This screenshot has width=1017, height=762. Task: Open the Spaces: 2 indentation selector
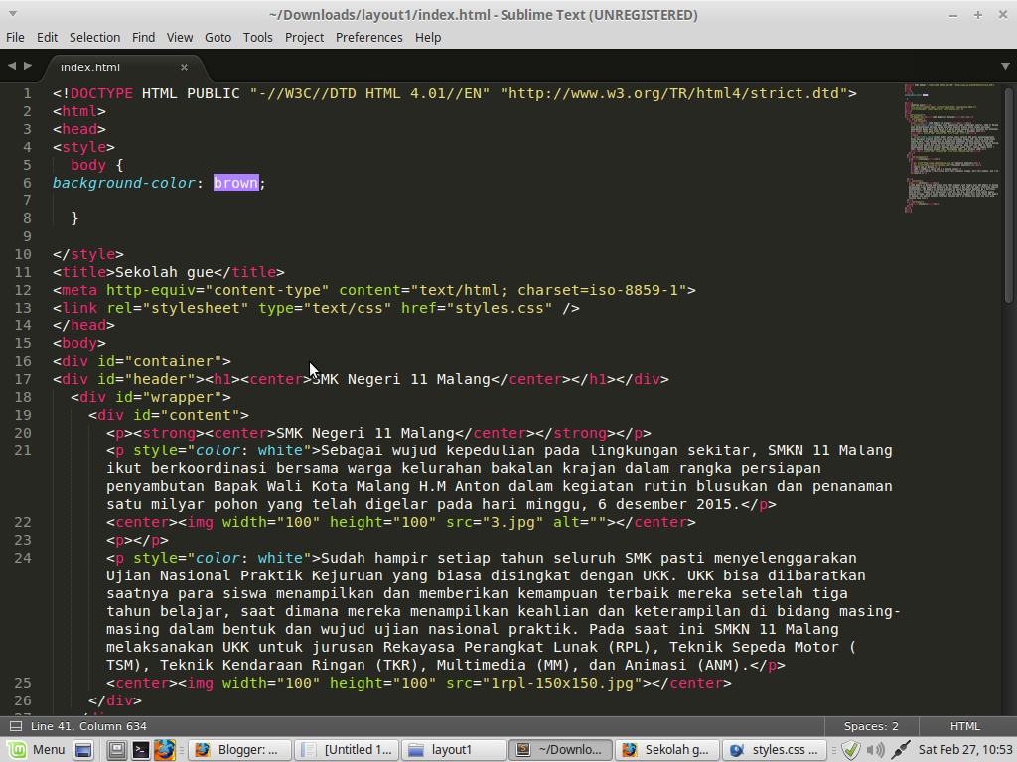tap(871, 726)
